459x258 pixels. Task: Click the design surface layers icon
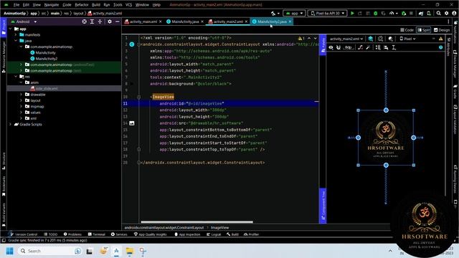coord(371,39)
